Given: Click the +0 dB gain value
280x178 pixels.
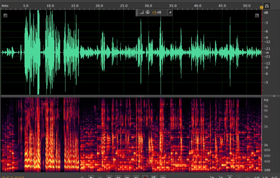Looking at the screenshot, I should pos(156,12).
